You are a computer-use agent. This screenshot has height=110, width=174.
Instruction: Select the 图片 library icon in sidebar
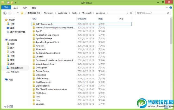[x=8, y=48]
